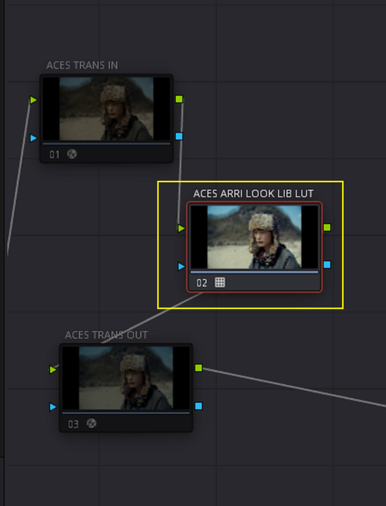Viewport: 386px width, 506px height.
Task: Click node 01 green RGB input triangle
Action: tap(34, 100)
